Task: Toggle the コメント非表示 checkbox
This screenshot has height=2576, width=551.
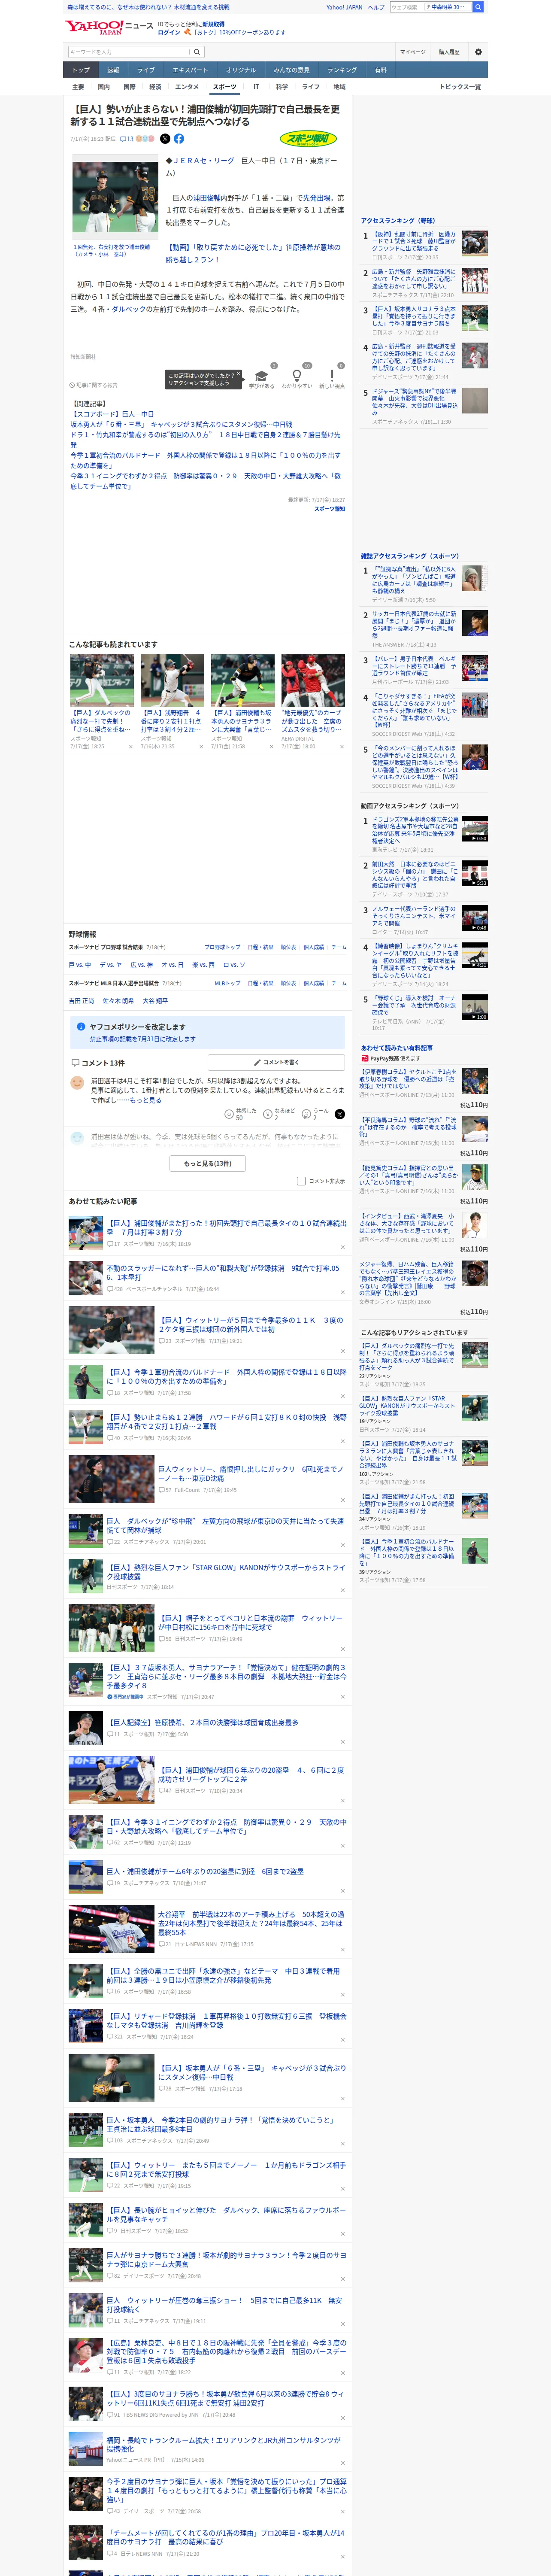Action: point(301,1181)
